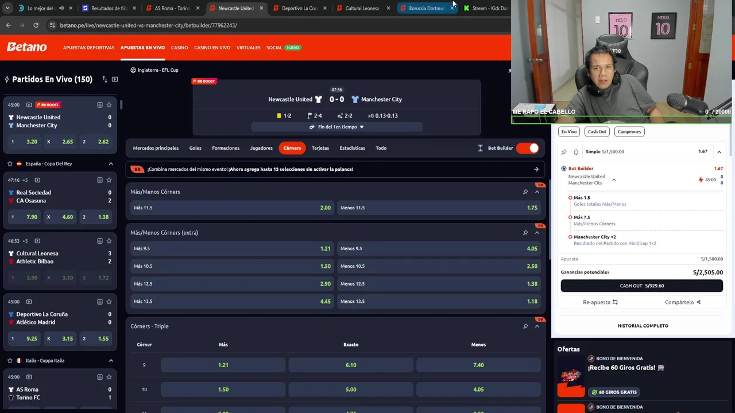The height and width of the screenshot is (413, 735).
Task: Collapse the Italia - Coppa Italia section
Action: click(111, 360)
